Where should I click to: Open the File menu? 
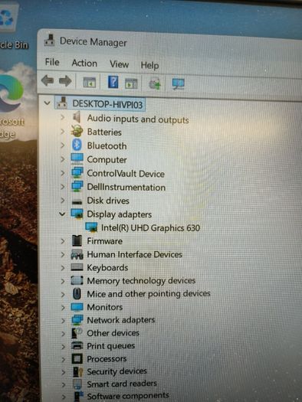pos(52,62)
